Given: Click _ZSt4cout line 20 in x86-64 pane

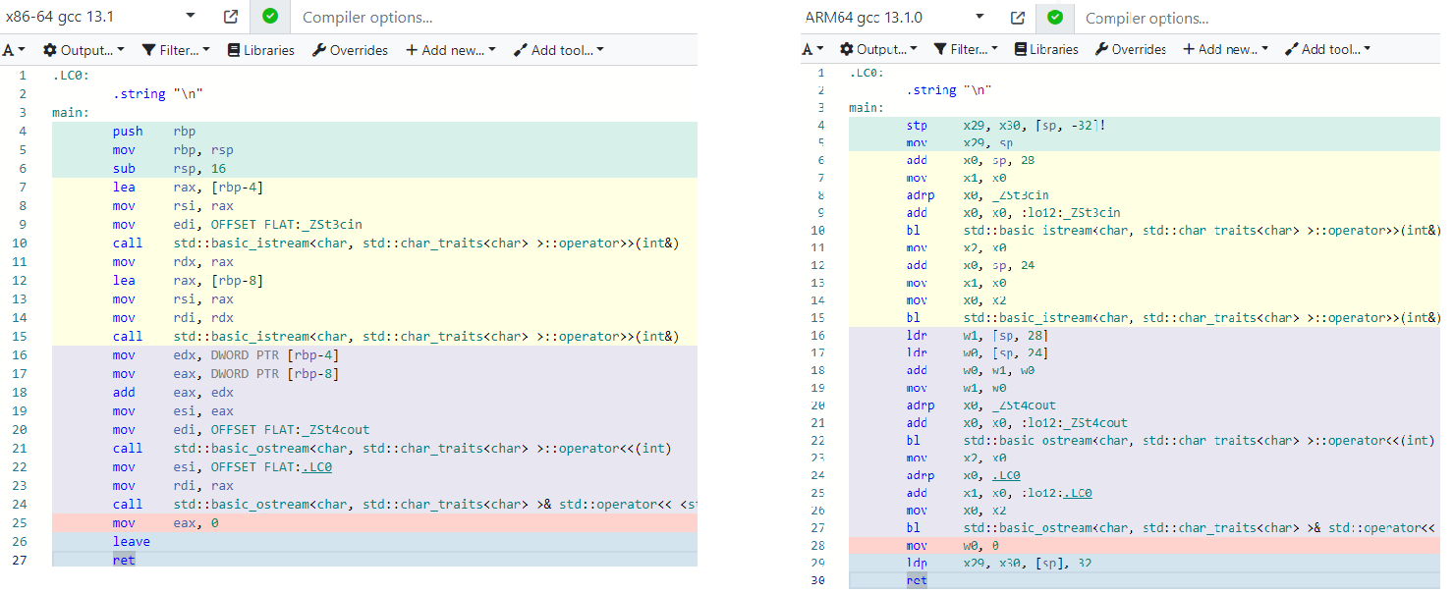Looking at the screenshot, I should [x=374, y=429].
